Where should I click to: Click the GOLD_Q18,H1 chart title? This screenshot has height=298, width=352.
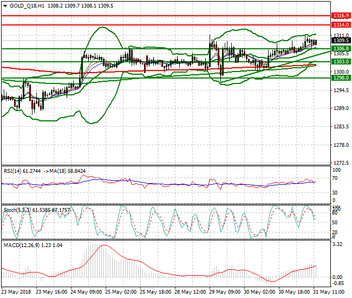(27, 6)
